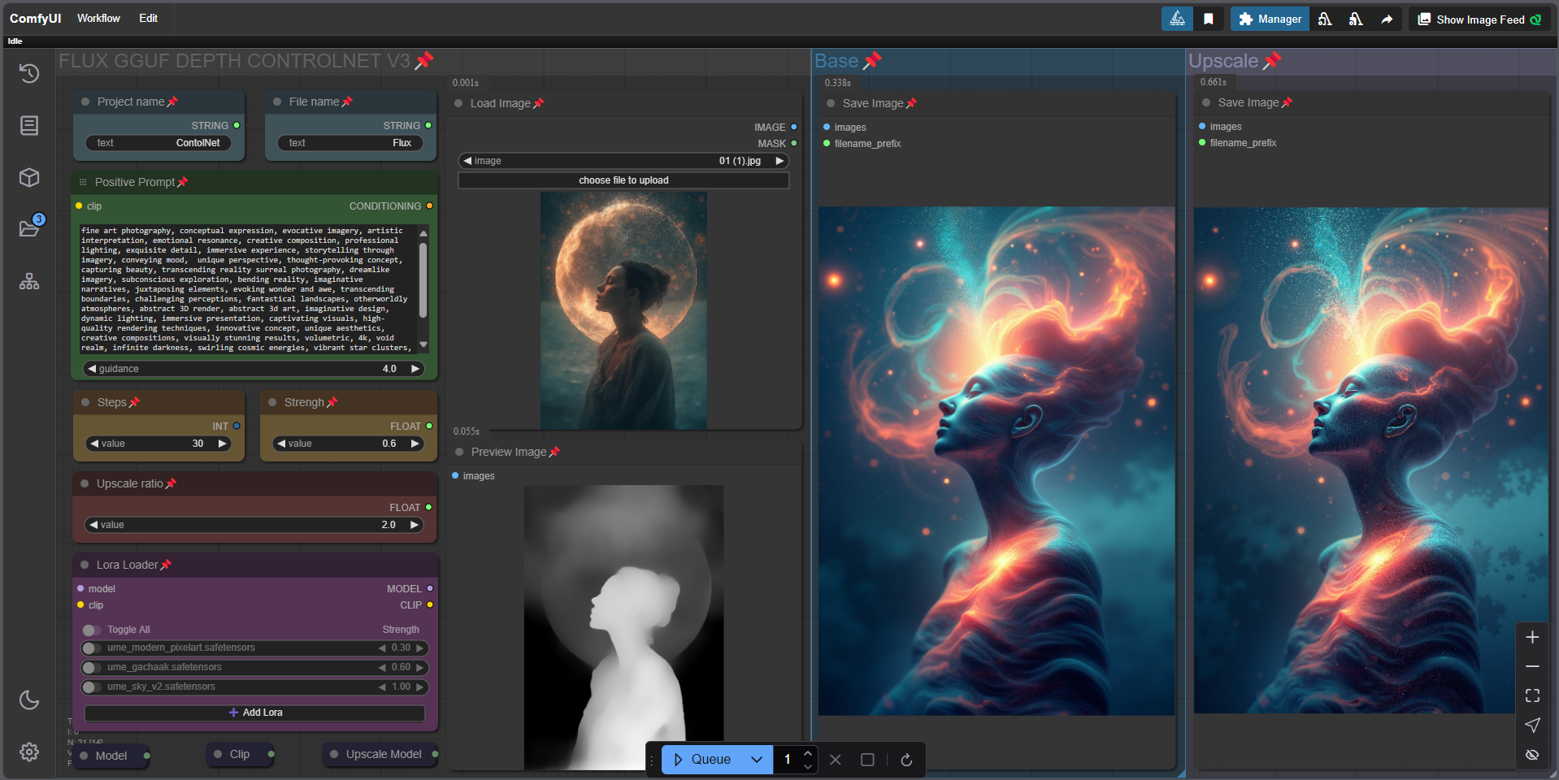The height and width of the screenshot is (780, 1559).
Task: Click the zoom in plus button
Action: point(1532,637)
